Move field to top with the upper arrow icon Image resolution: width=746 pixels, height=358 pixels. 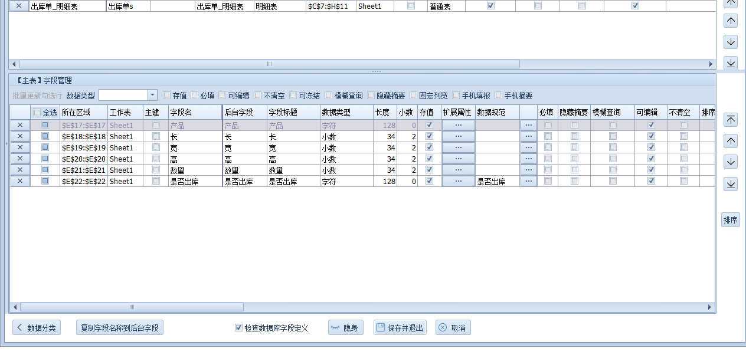coord(731,120)
